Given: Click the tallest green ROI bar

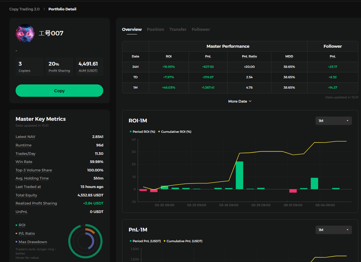Looking at the screenshot, I should coord(240,175).
